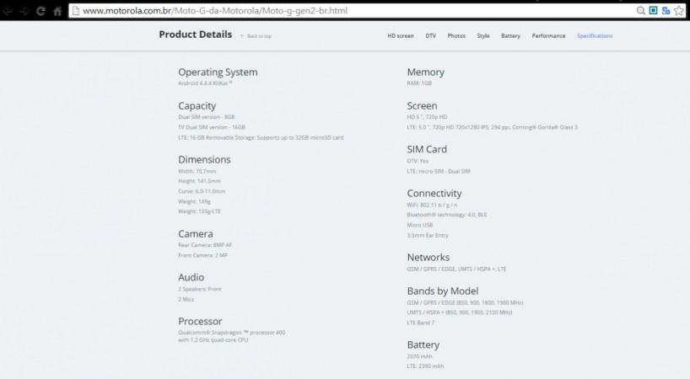Open the translate page icon
Image resolution: width=690 pixels, height=379 pixels.
tap(666, 11)
